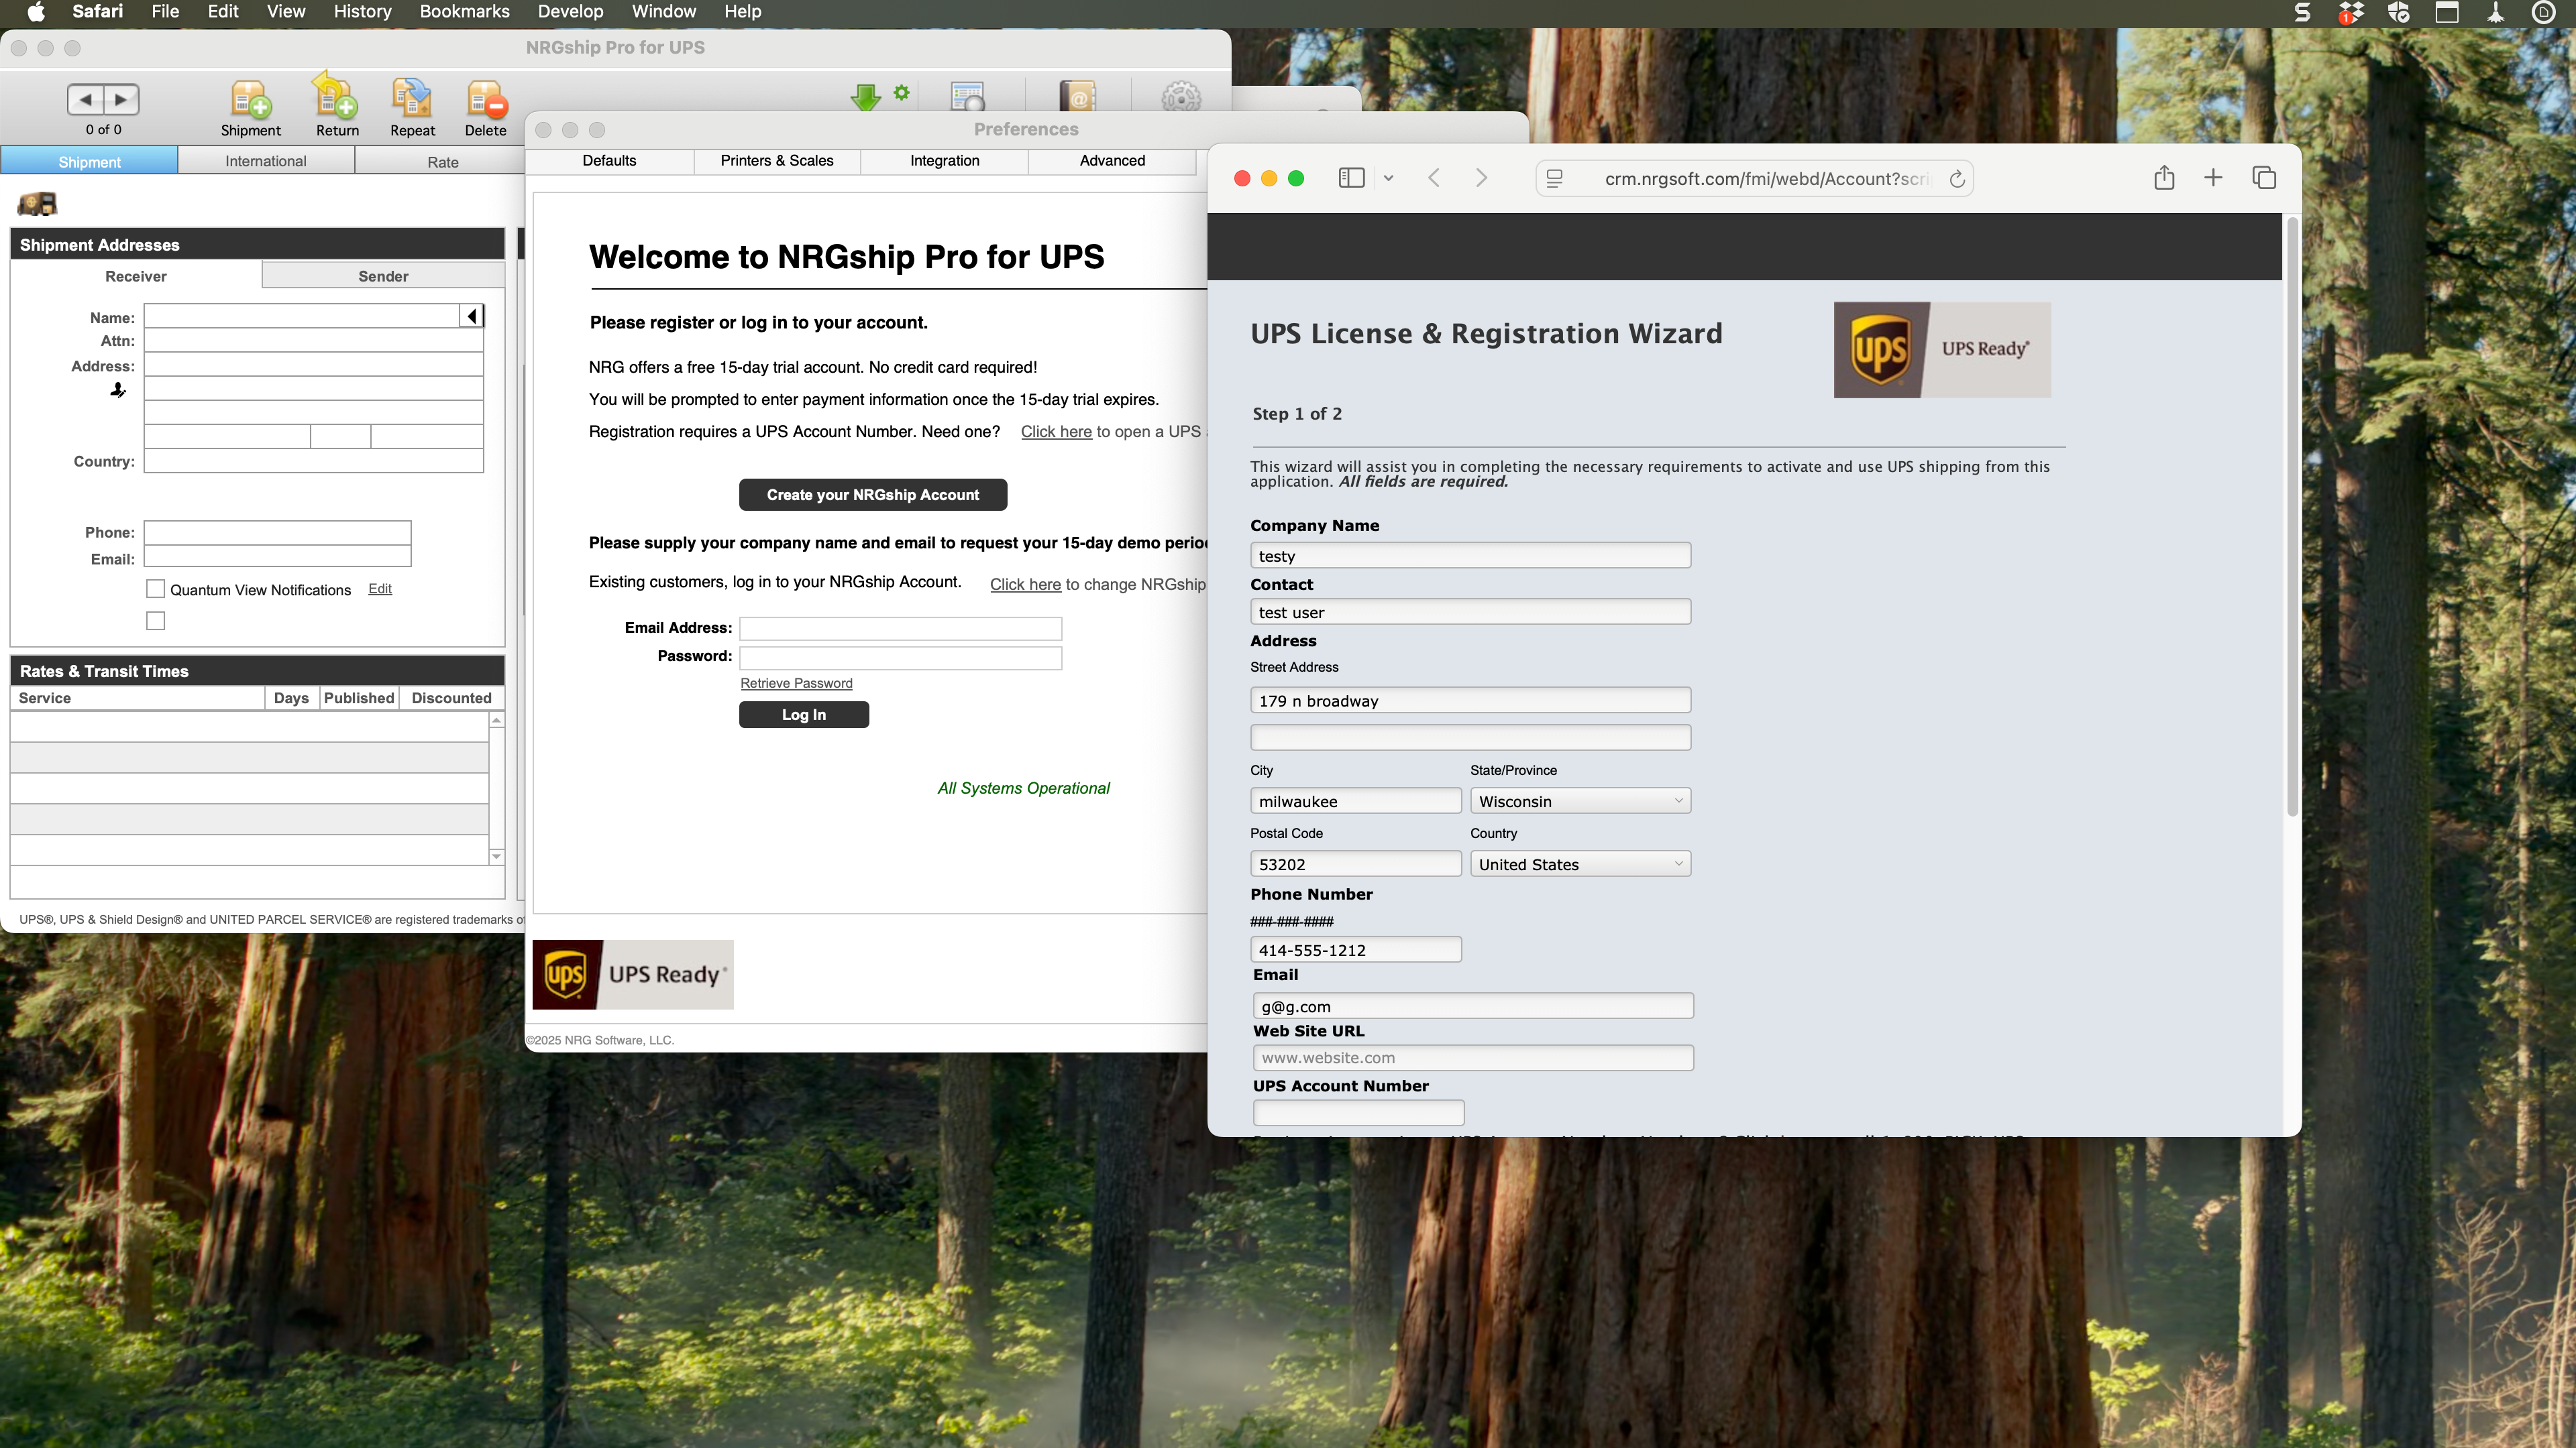Image resolution: width=2576 pixels, height=1448 pixels.
Task: Expand the Safari sidebar options chevron
Action: [x=1388, y=178]
